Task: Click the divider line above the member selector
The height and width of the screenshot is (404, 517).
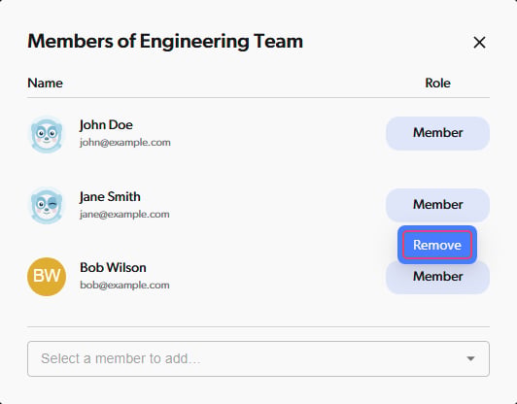Action: [258, 327]
